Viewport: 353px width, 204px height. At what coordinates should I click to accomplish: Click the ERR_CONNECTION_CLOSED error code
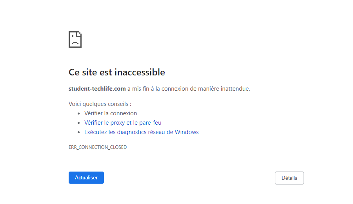click(x=98, y=147)
